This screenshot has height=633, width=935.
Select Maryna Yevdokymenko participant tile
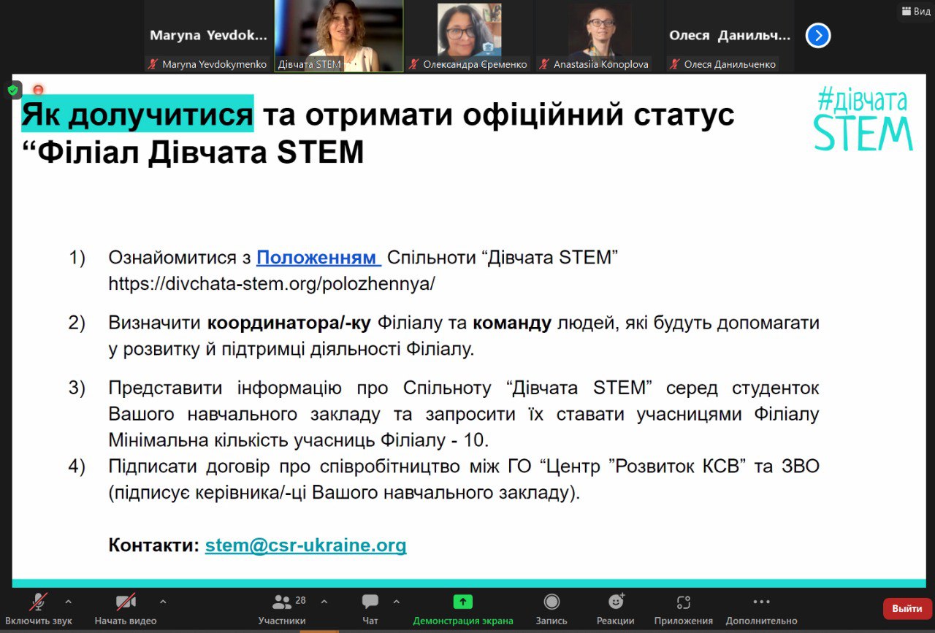click(x=208, y=36)
